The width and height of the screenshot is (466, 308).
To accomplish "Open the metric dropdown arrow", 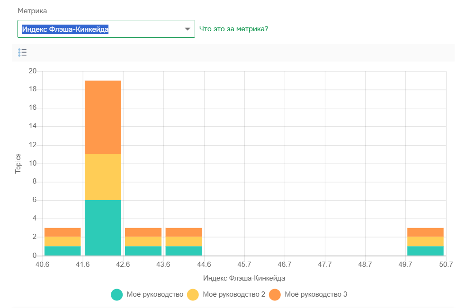I will tap(187, 29).
